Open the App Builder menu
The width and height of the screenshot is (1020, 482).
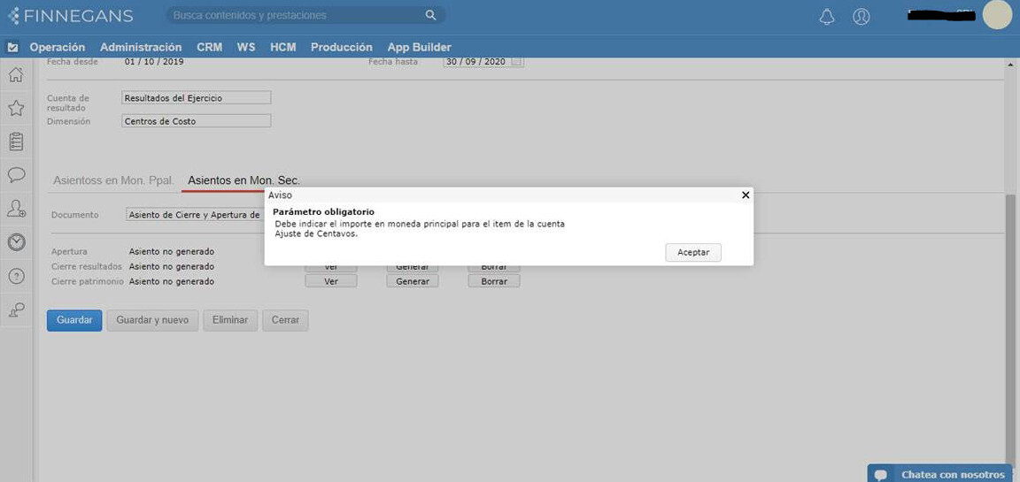(x=419, y=48)
